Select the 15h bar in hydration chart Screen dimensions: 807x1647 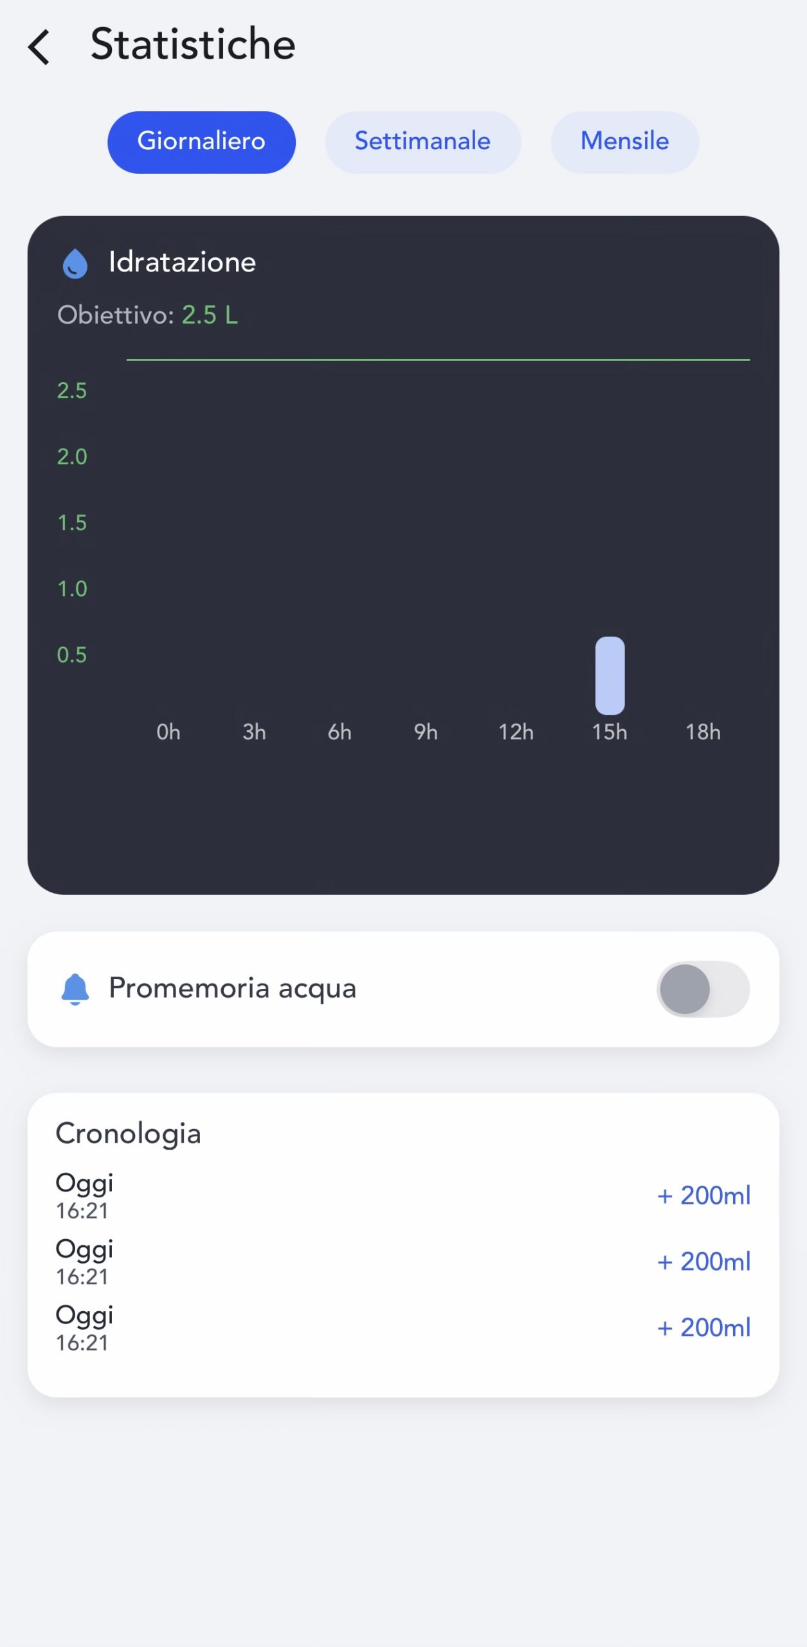click(x=610, y=676)
